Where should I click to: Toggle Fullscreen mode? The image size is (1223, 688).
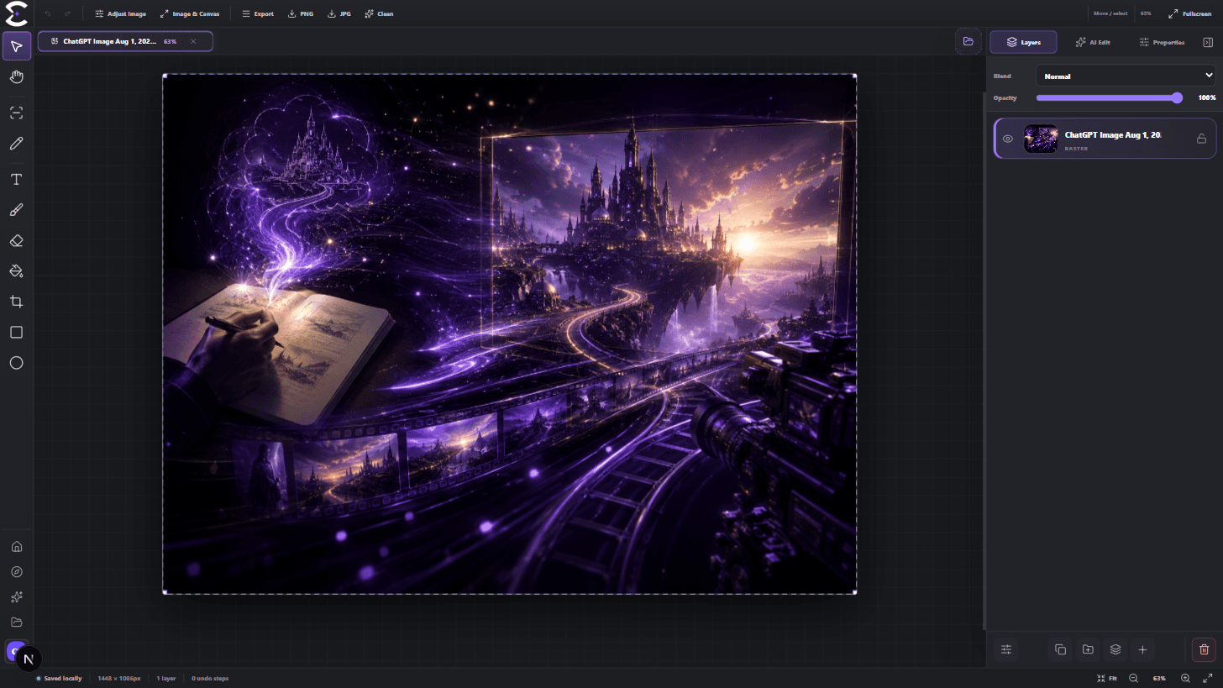coord(1190,13)
